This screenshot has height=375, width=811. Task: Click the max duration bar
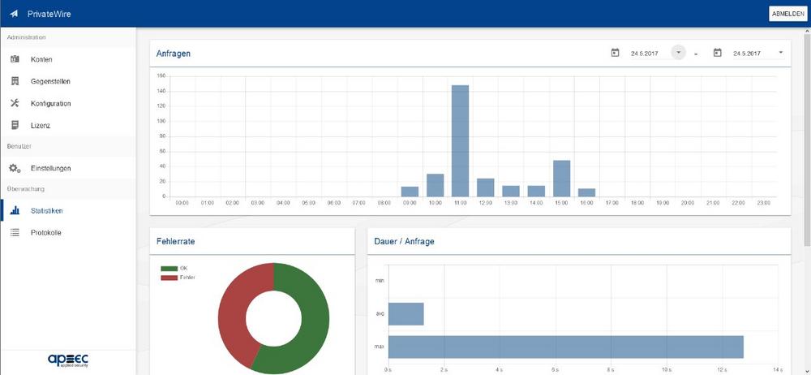click(x=566, y=347)
